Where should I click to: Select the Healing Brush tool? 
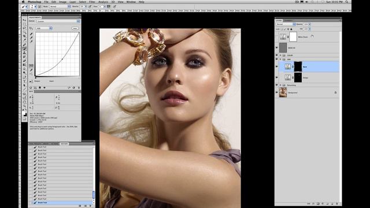coord(24,44)
